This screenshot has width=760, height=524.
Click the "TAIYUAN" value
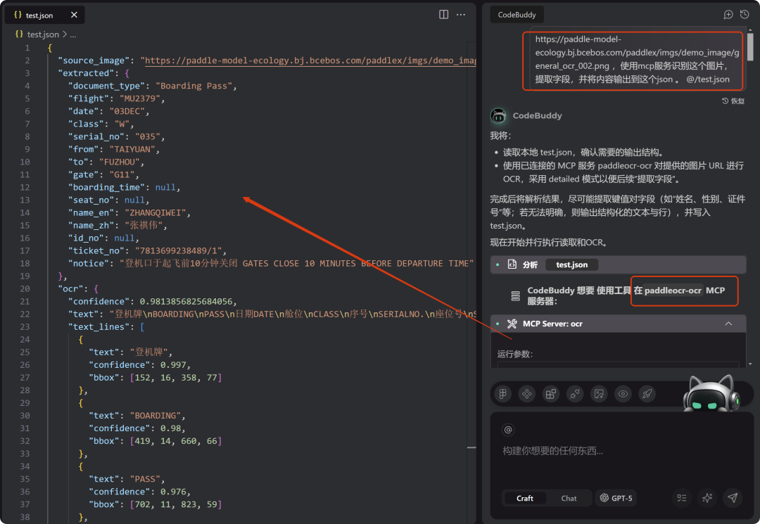[132, 149]
